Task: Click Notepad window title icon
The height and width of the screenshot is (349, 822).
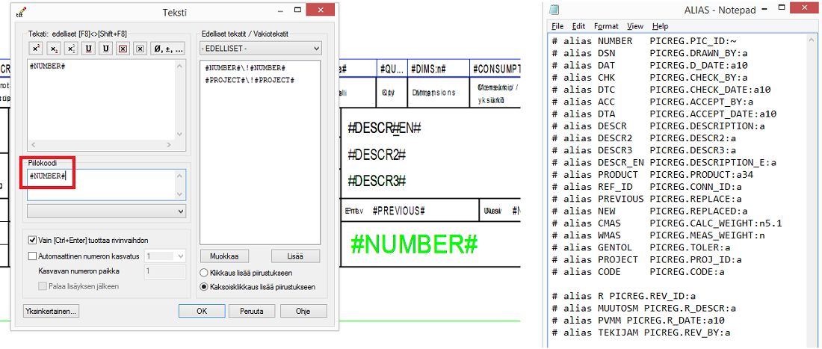Action: tap(554, 10)
